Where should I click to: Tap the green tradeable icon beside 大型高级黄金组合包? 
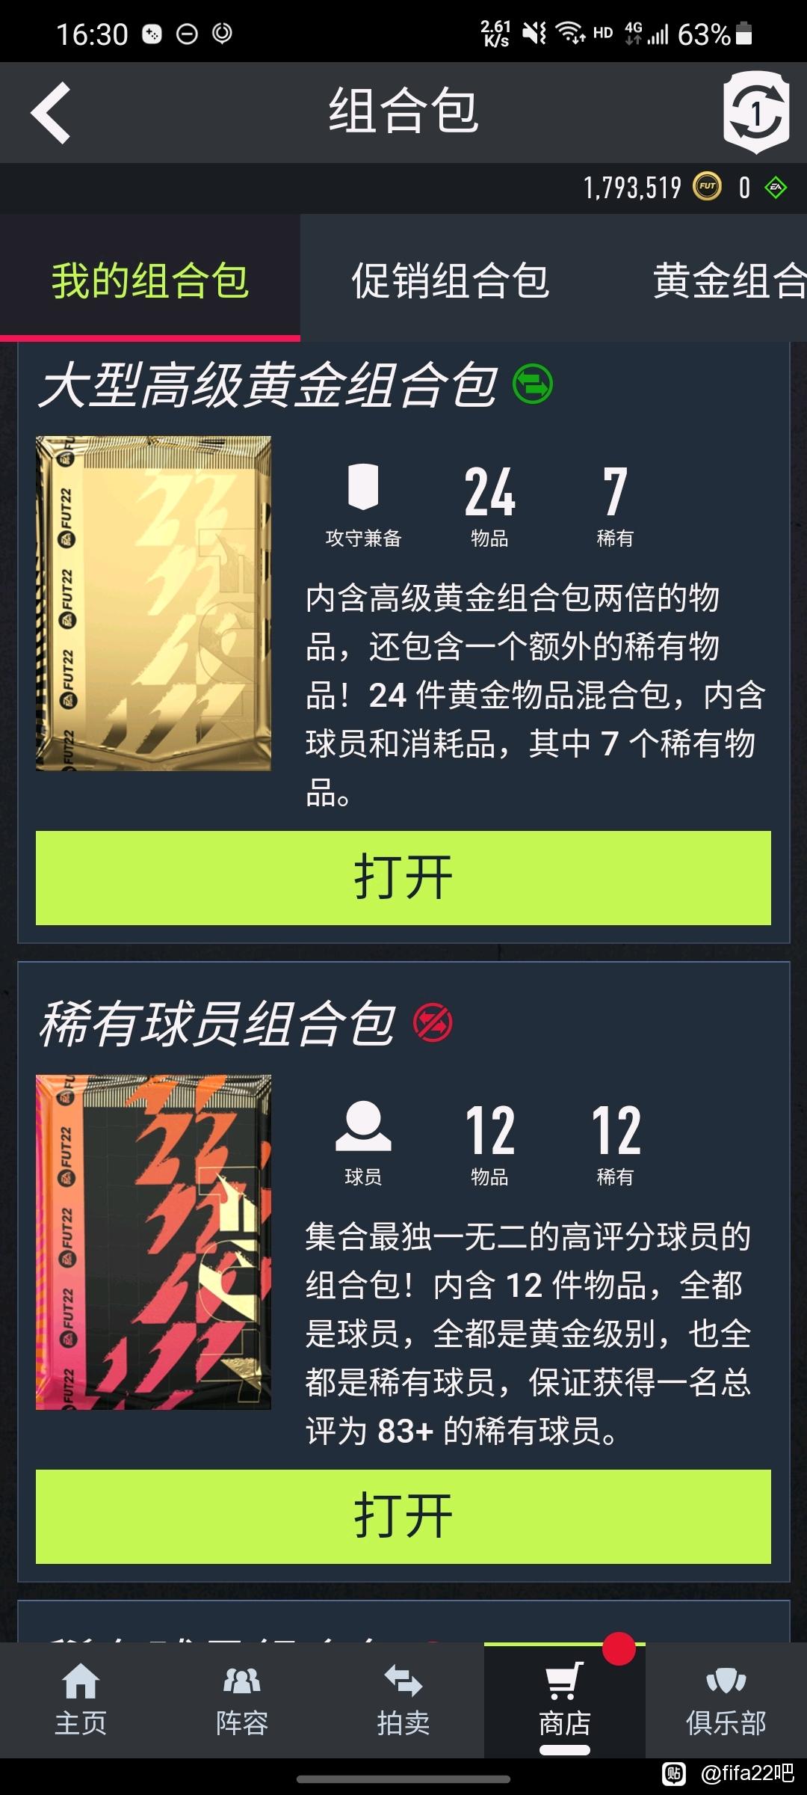533,384
